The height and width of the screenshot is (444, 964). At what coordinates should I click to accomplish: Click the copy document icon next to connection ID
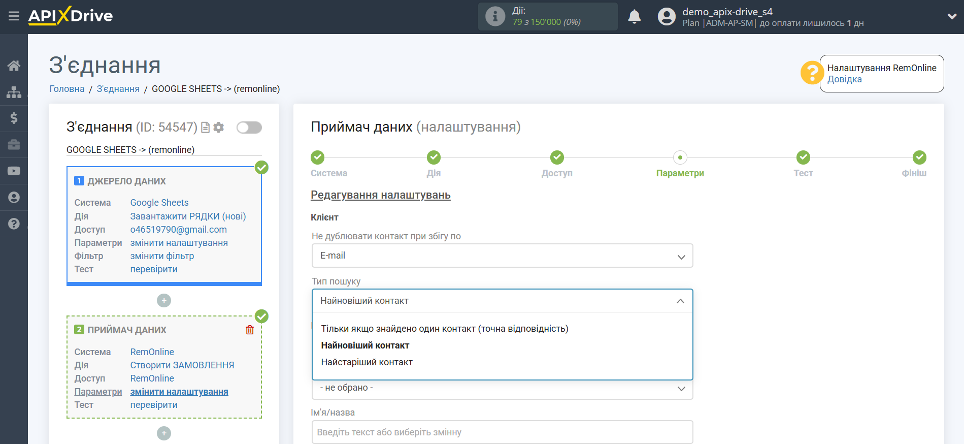tap(205, 128)
